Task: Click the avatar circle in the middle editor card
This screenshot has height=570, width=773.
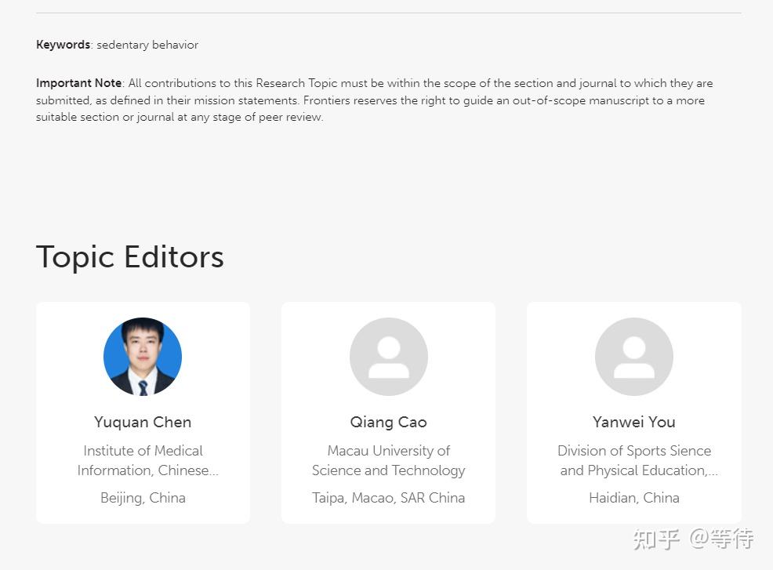Action: (x=388, y=356)
